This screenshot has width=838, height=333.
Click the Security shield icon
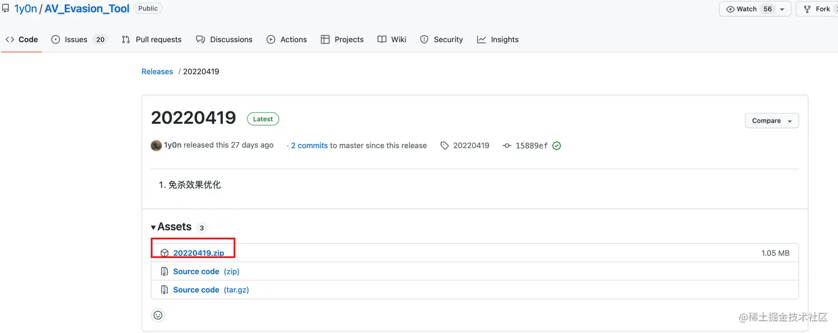coord(425,39)
